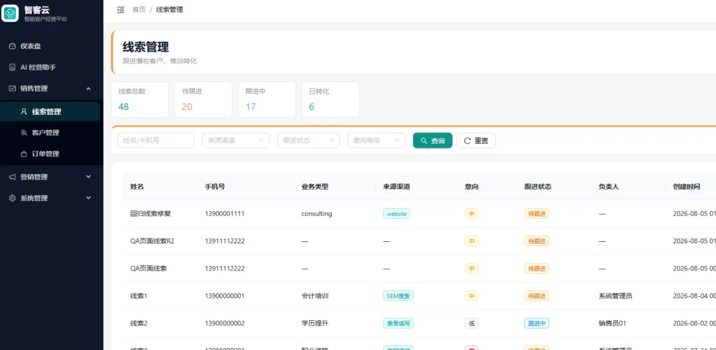Click phone number 13900000002
Image resolution: width=716 pixels, height=350 pixels.
point(225,323)
